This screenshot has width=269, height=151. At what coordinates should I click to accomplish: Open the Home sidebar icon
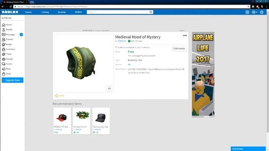coord(4,25)
